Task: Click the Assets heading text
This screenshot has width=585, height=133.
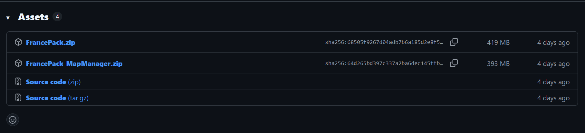Action: coord(33,17)
